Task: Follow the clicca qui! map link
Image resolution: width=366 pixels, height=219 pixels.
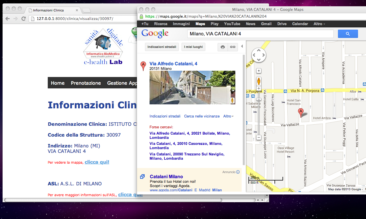Action: [x=97, y=162]
